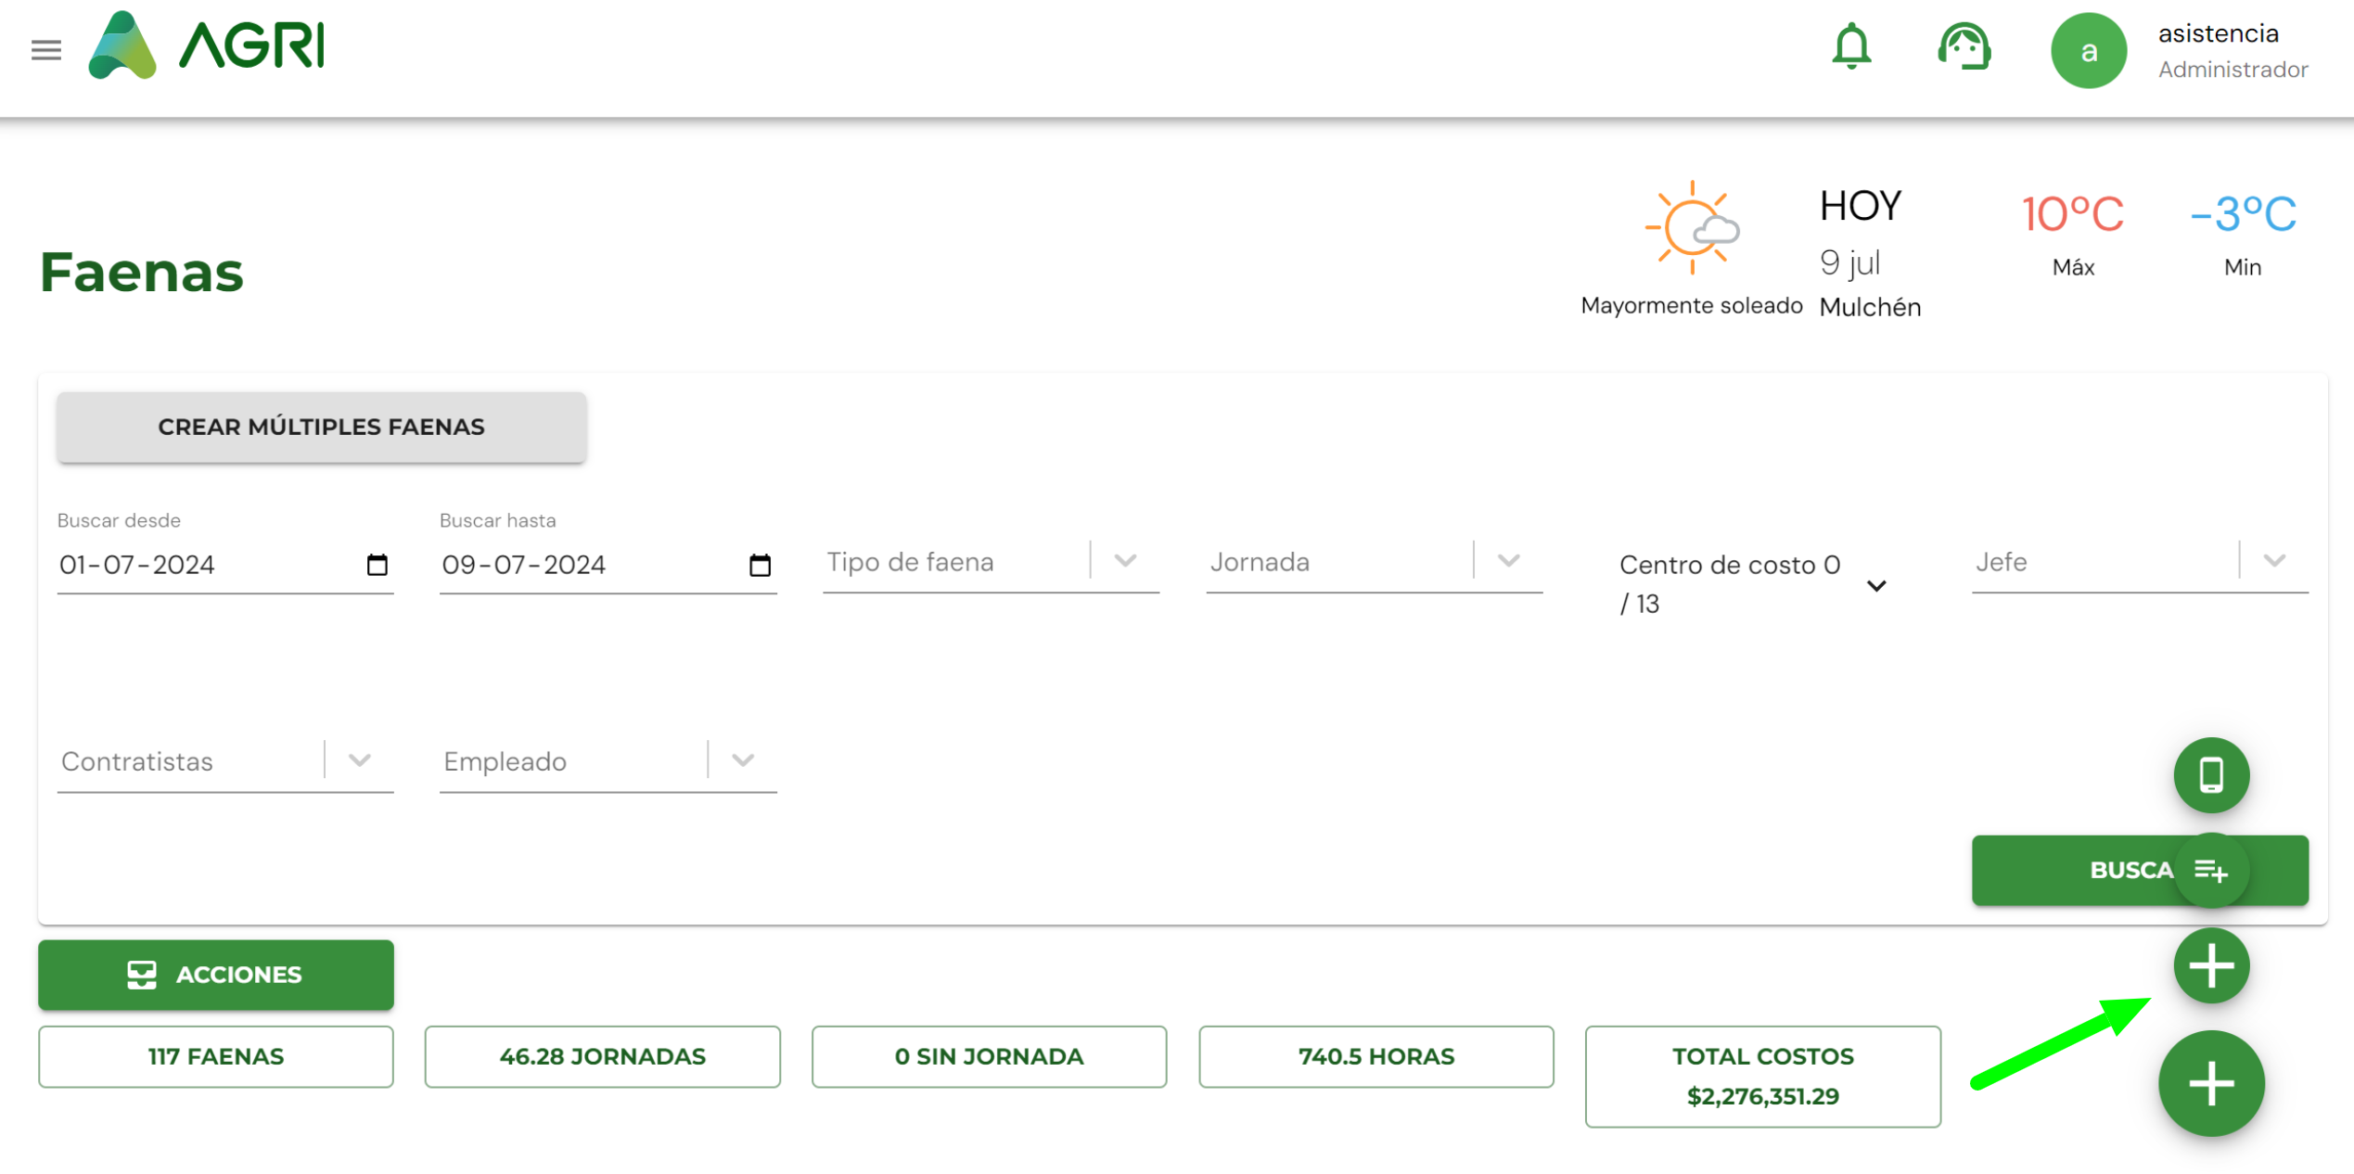Expand the Tipo de faena dropdown

[x=1125, y=561]
